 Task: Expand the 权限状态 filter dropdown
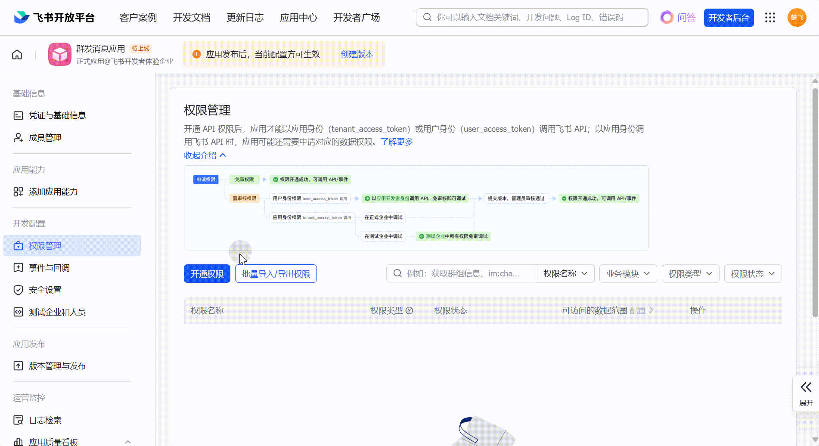click(753, 274)
